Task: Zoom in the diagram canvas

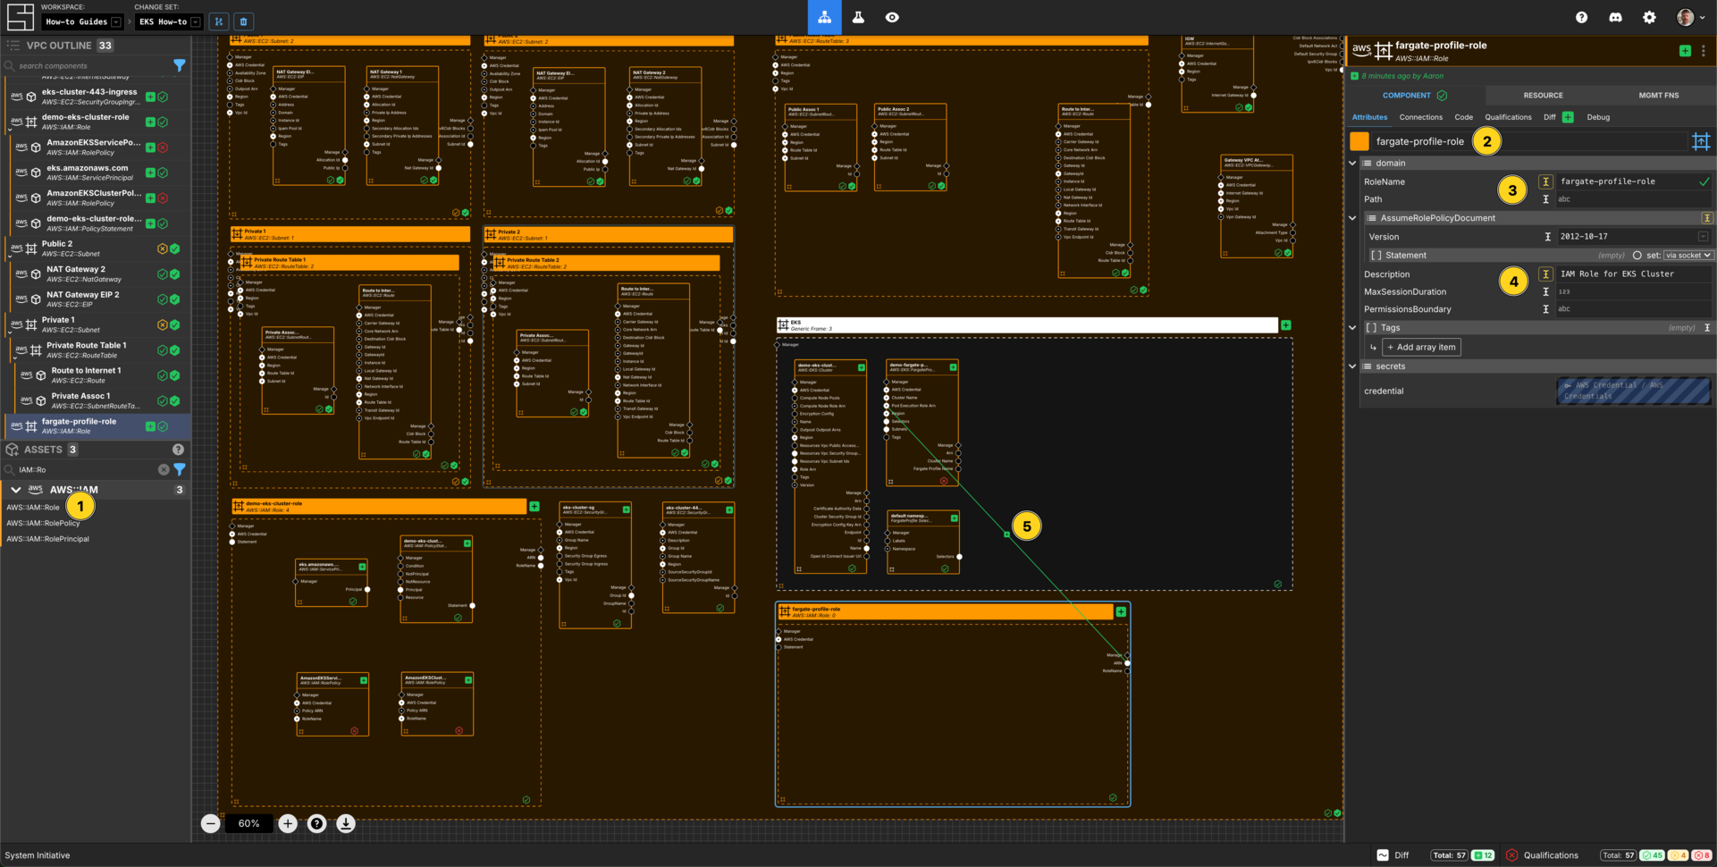Action: [x=287, y=823]
